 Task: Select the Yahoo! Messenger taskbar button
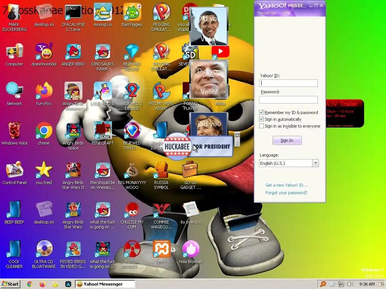[x=105, y=284]
